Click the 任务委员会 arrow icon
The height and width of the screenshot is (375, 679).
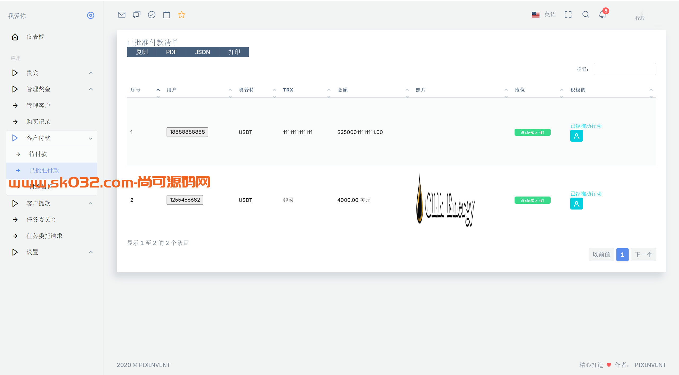15,220
